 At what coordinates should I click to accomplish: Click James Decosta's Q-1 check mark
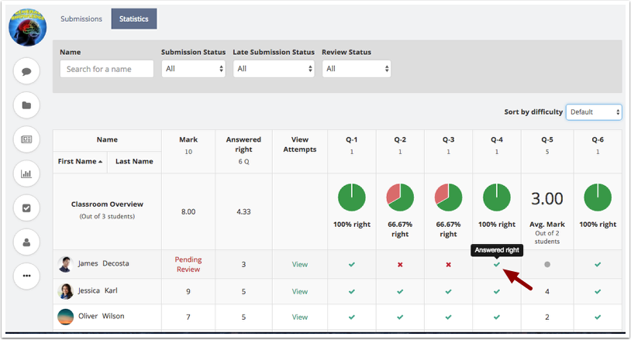352,264
